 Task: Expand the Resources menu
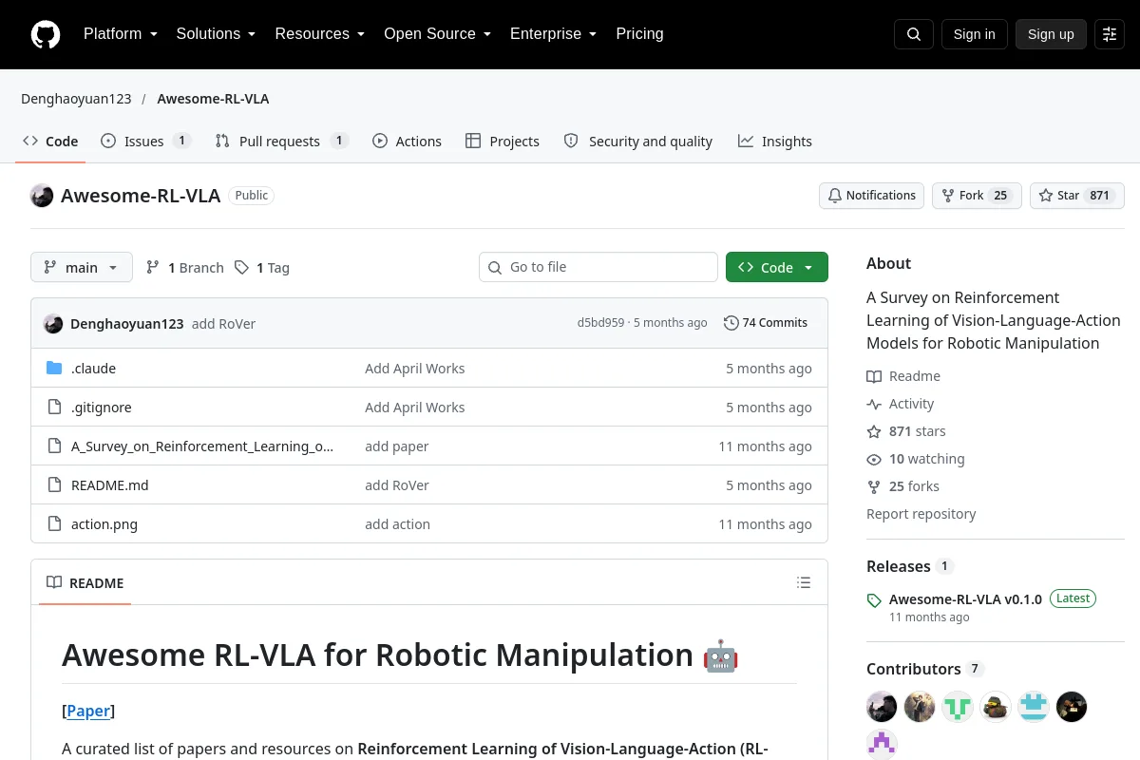point(320,34)
